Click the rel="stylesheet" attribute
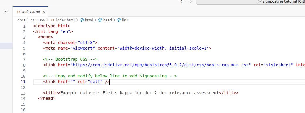Image resolution: width=305 pixels, height=113 pixels. tap(273, 65)
